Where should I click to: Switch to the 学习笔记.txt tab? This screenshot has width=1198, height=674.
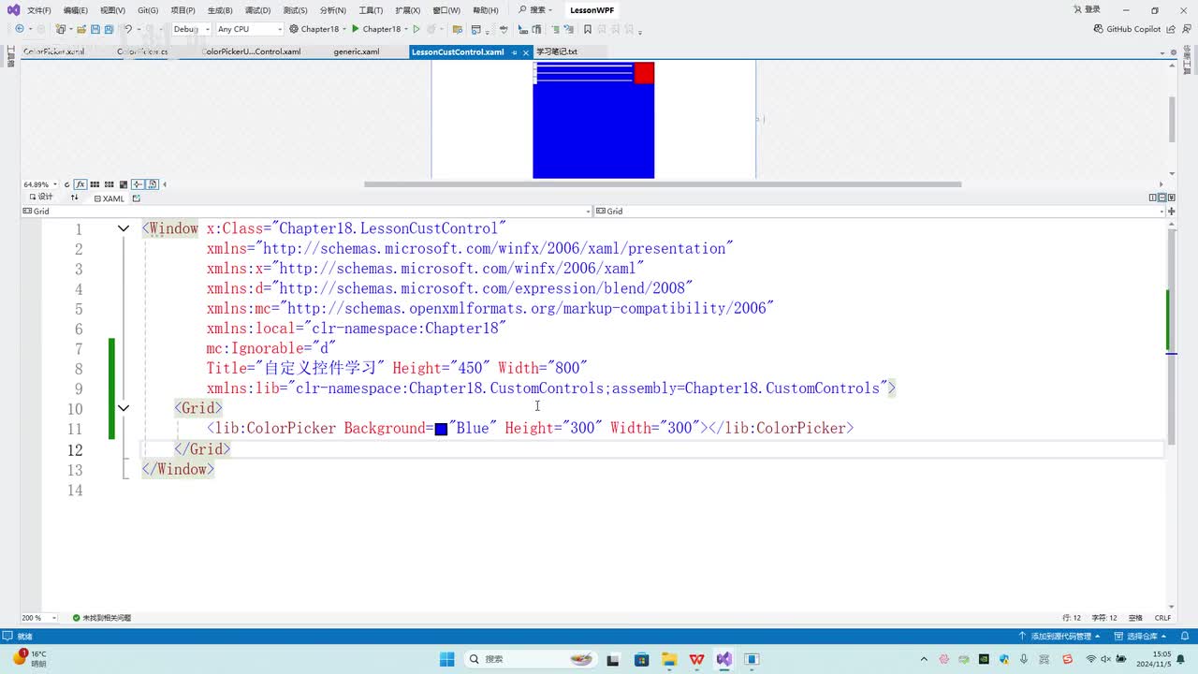[x=557, y=52]
